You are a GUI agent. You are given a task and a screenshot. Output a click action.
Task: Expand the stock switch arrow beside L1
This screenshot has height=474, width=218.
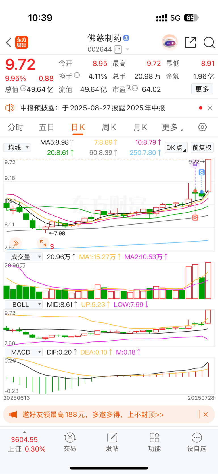coord(127,50)
